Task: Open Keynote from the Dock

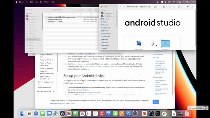Action: point(109,113)
